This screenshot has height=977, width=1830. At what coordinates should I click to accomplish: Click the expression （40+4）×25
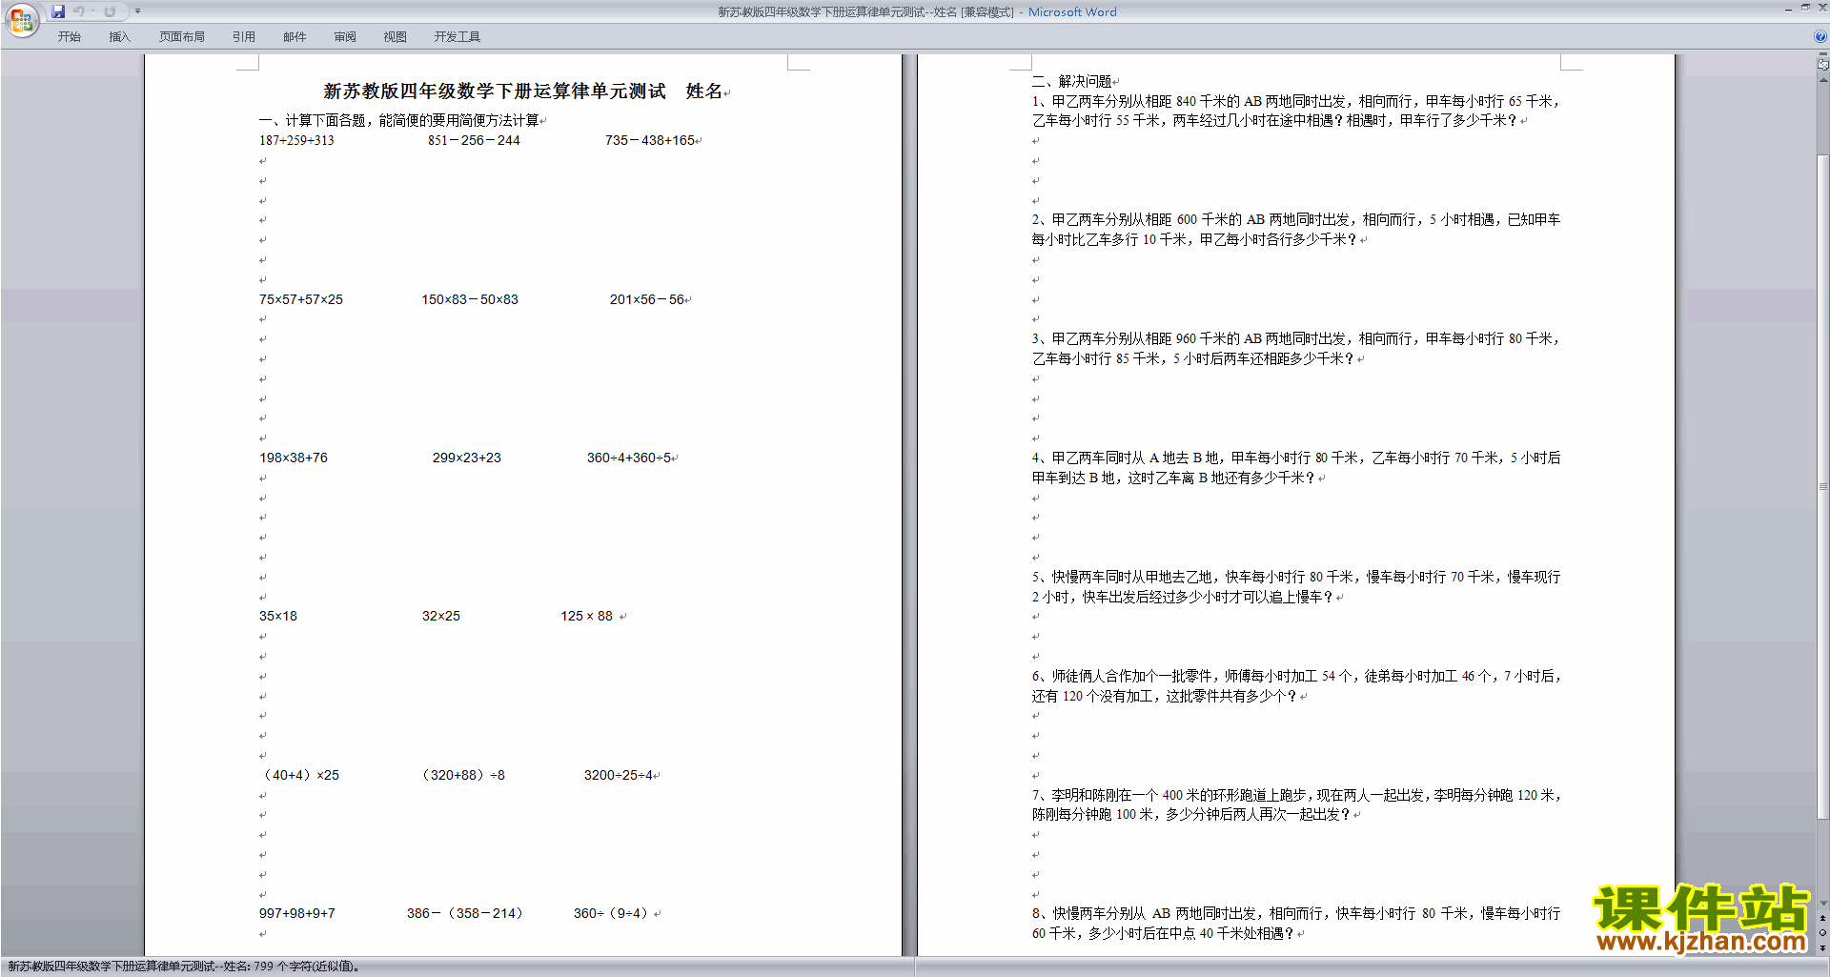[x=299, y=775]
